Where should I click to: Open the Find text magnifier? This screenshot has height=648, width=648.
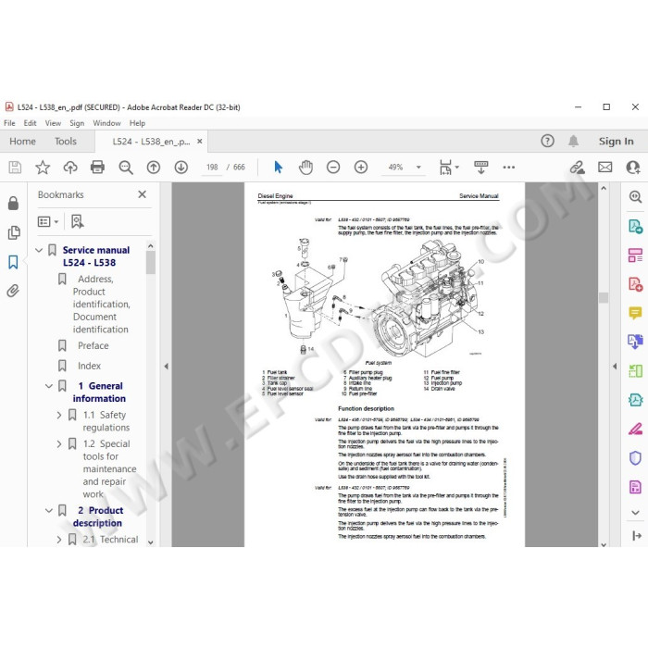point(126,168)
